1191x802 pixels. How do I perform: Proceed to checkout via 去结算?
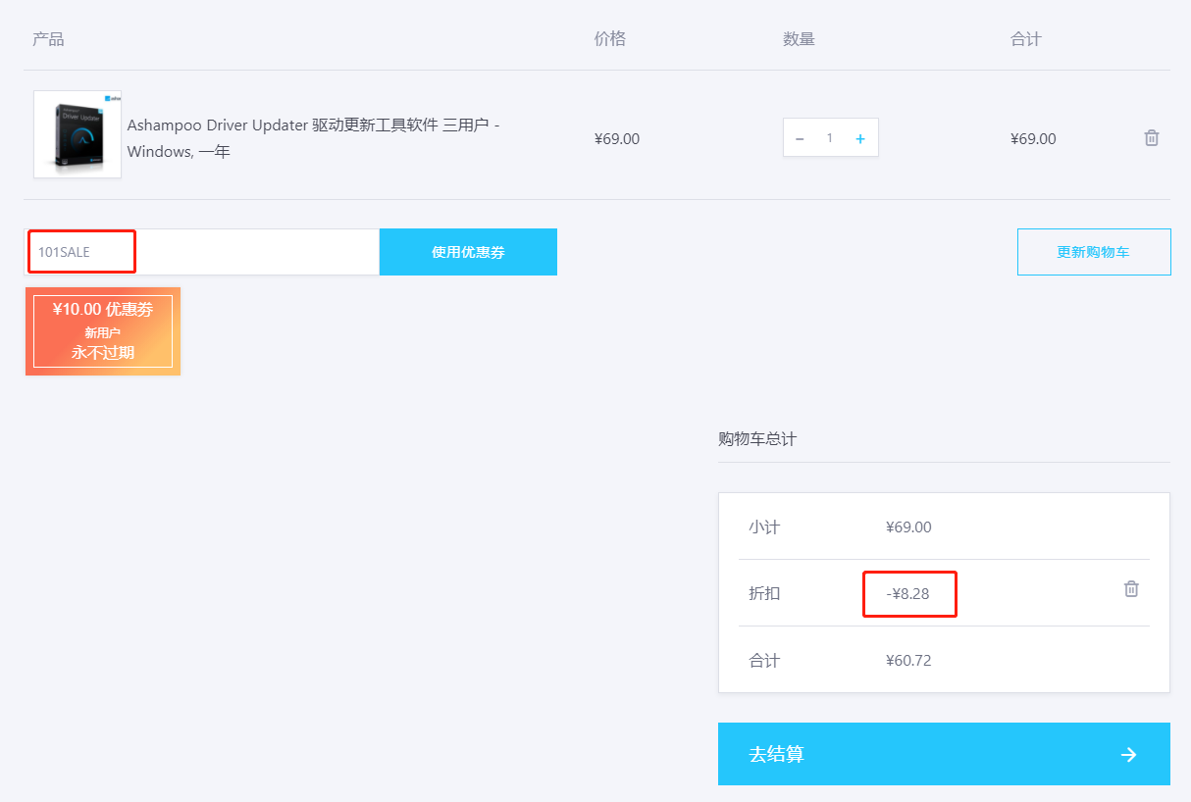click(776, 754)
